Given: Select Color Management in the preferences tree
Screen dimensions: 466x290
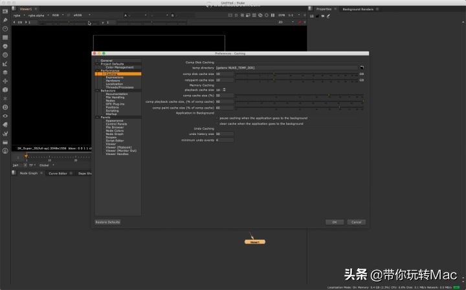Looking at the screenshot, I should (120, 67).
